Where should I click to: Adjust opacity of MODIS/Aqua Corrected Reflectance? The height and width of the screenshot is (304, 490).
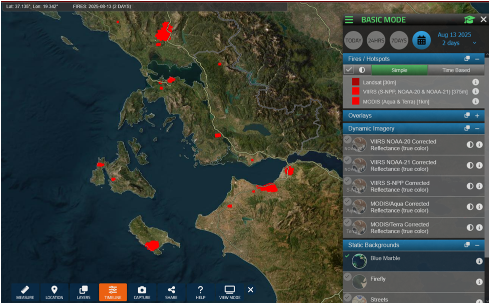point(470,207)
